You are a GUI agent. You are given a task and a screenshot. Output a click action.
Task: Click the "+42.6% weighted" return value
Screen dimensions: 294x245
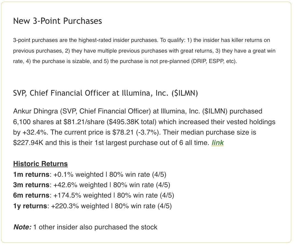pos(80,185)
